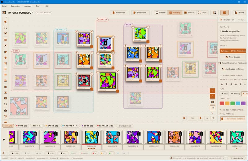Open the project tag 2025KONKRET04

click(x=44, y=13)
